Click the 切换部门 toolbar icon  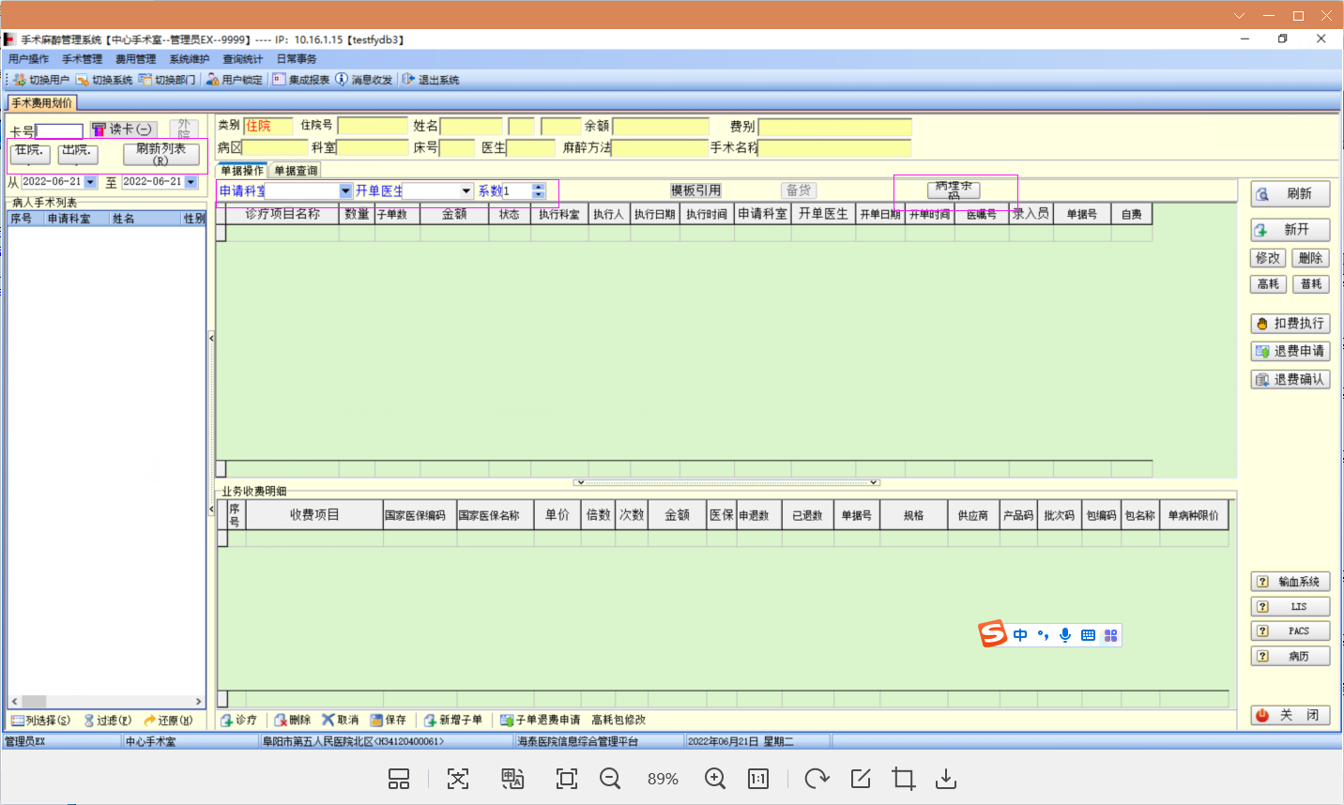(x=167, y=80)
